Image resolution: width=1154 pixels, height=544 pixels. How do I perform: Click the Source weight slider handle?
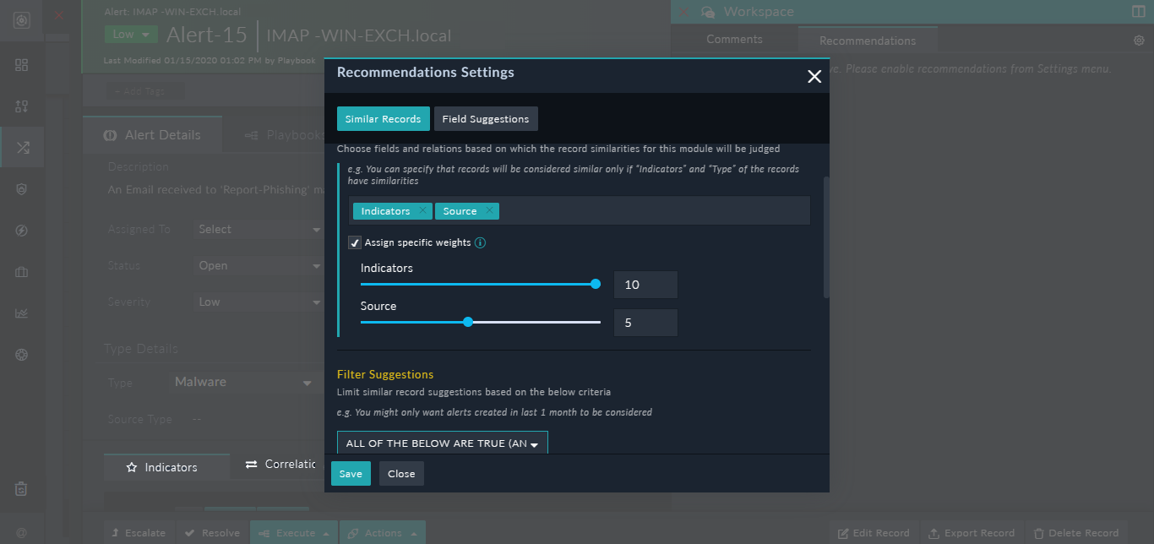[468, 322]
